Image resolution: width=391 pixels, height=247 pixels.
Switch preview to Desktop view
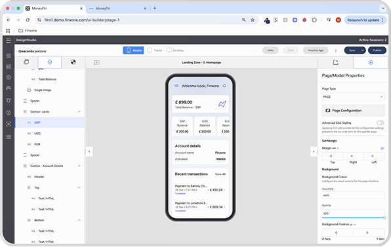tap(175, 50)
